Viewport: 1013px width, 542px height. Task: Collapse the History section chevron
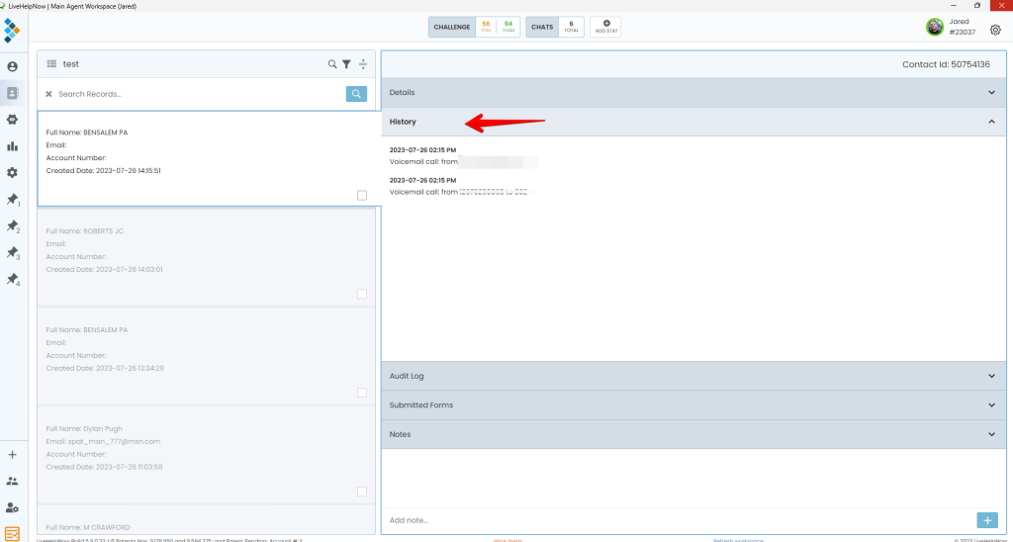click(x=991, y=122)
